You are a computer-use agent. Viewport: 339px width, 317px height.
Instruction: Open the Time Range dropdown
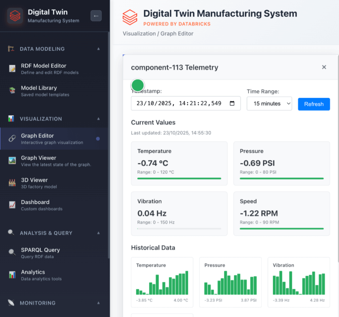pos(269,104)
